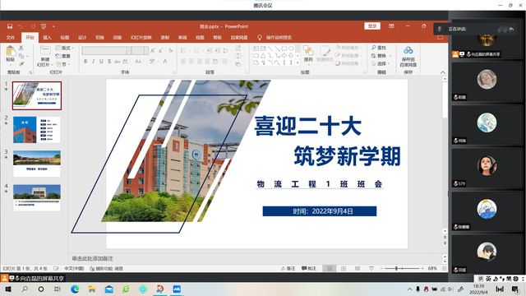Click the zoom slider handle

[396, 269]
